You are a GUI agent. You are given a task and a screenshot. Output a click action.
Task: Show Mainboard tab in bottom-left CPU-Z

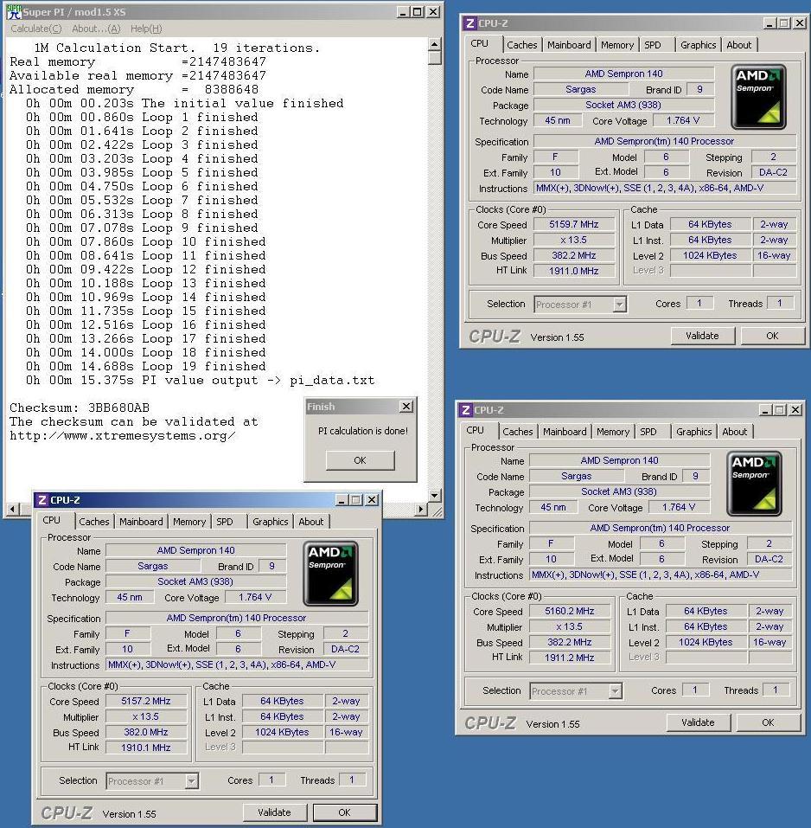(x=141, y=521)
